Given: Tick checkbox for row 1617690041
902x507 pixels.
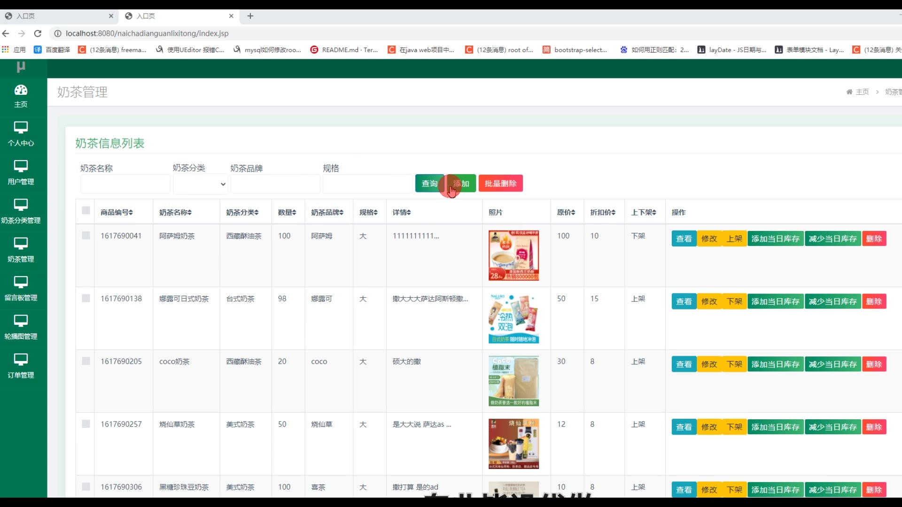Looking at the screenshot, I should [x=86, y=236].
